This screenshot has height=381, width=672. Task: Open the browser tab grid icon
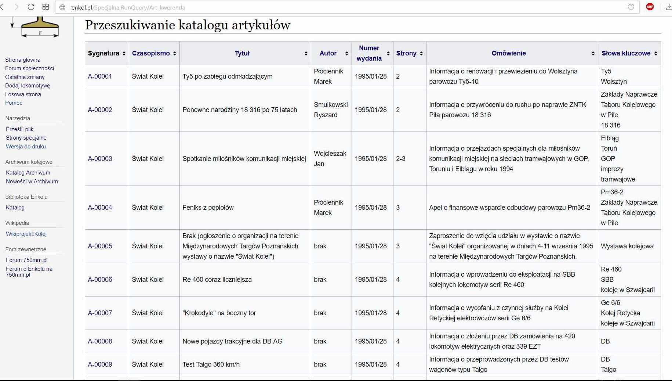(x=46, y=7)
